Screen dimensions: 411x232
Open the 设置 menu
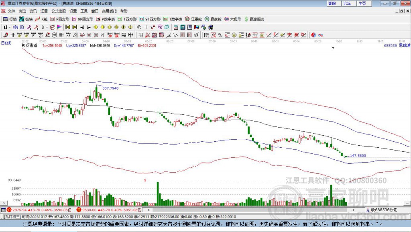point(73,11)
